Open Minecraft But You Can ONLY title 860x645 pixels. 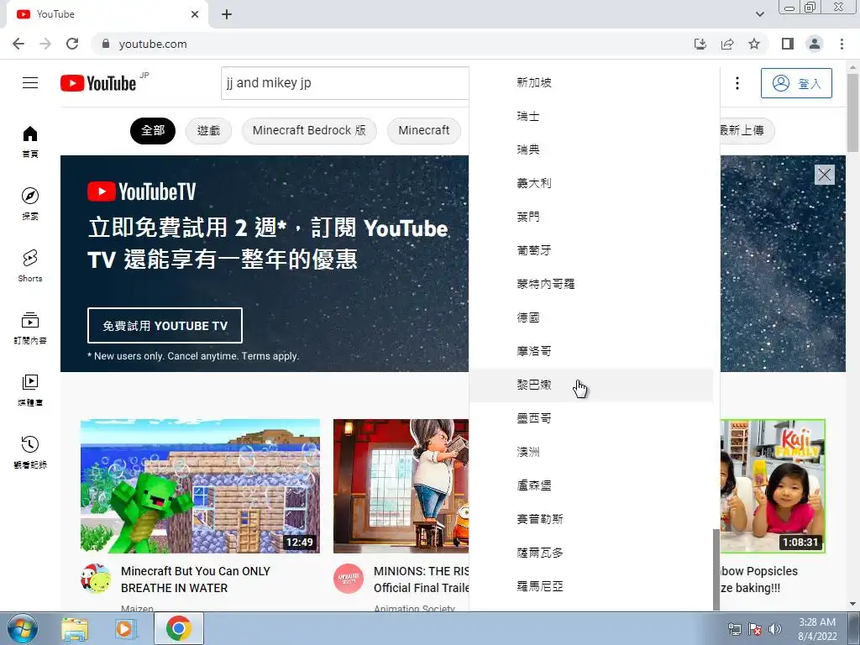[x=195, y=579]
